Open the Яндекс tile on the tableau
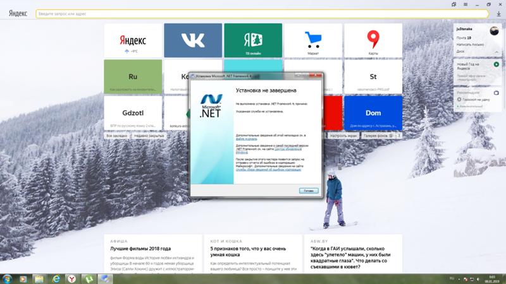This screenshot has width=506, height=284. 133,40
